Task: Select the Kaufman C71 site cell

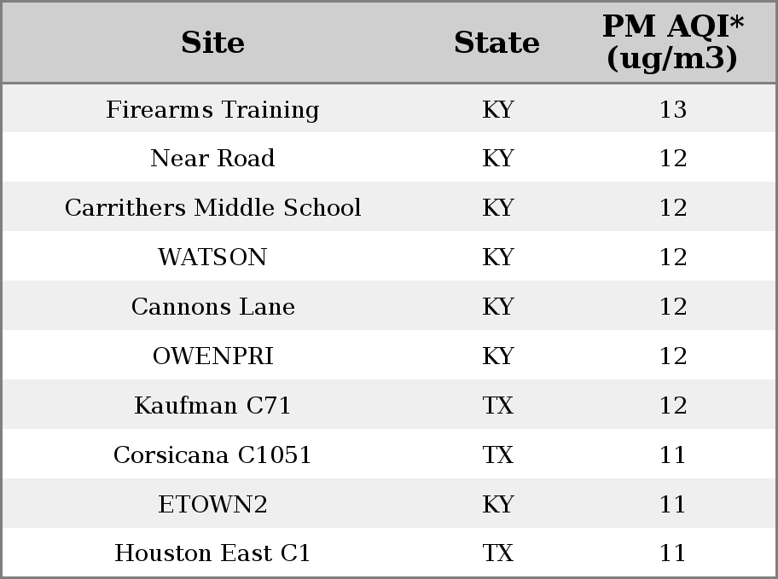Action: tap(212, 405)
